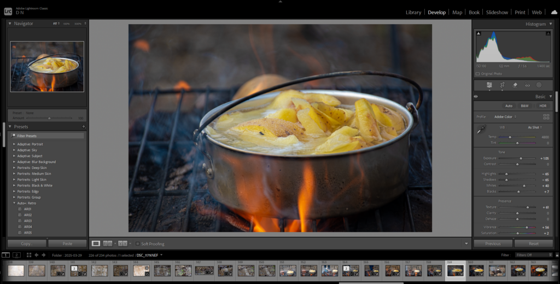Screen dimensions: 560x284
Task: Open the DSC_1179.NEF filename dropdown
Action: 161,255
